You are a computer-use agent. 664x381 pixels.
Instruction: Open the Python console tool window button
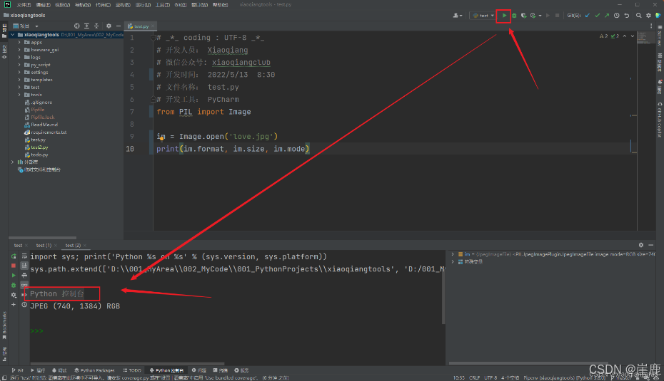pos(166,370)
